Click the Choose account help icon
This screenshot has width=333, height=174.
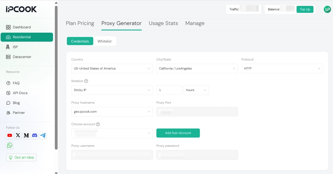click(x=98, y=124)
